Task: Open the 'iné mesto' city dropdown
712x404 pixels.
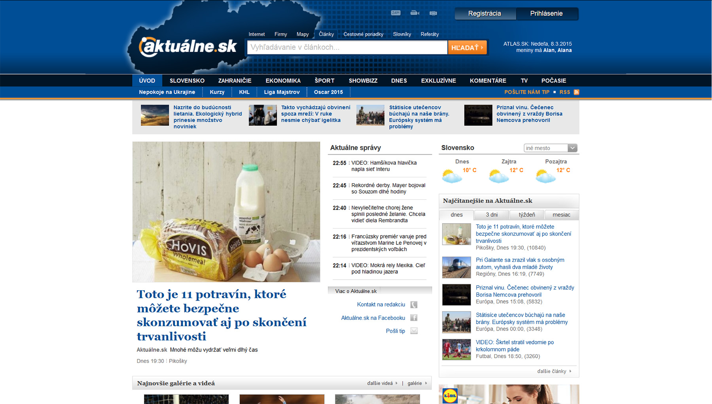Action: [x=550, y=148]
